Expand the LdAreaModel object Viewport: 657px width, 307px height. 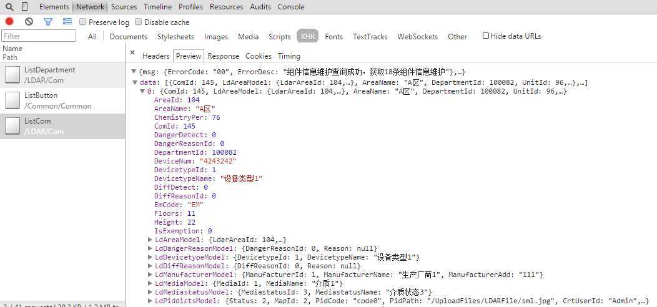pos(151,240)
